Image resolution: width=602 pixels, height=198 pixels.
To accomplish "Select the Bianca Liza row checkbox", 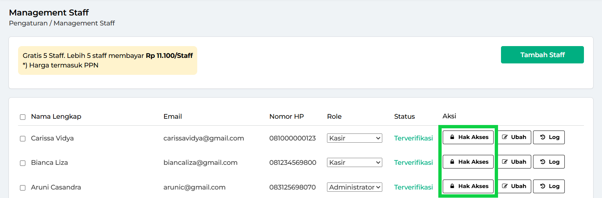I will [23, 163].
